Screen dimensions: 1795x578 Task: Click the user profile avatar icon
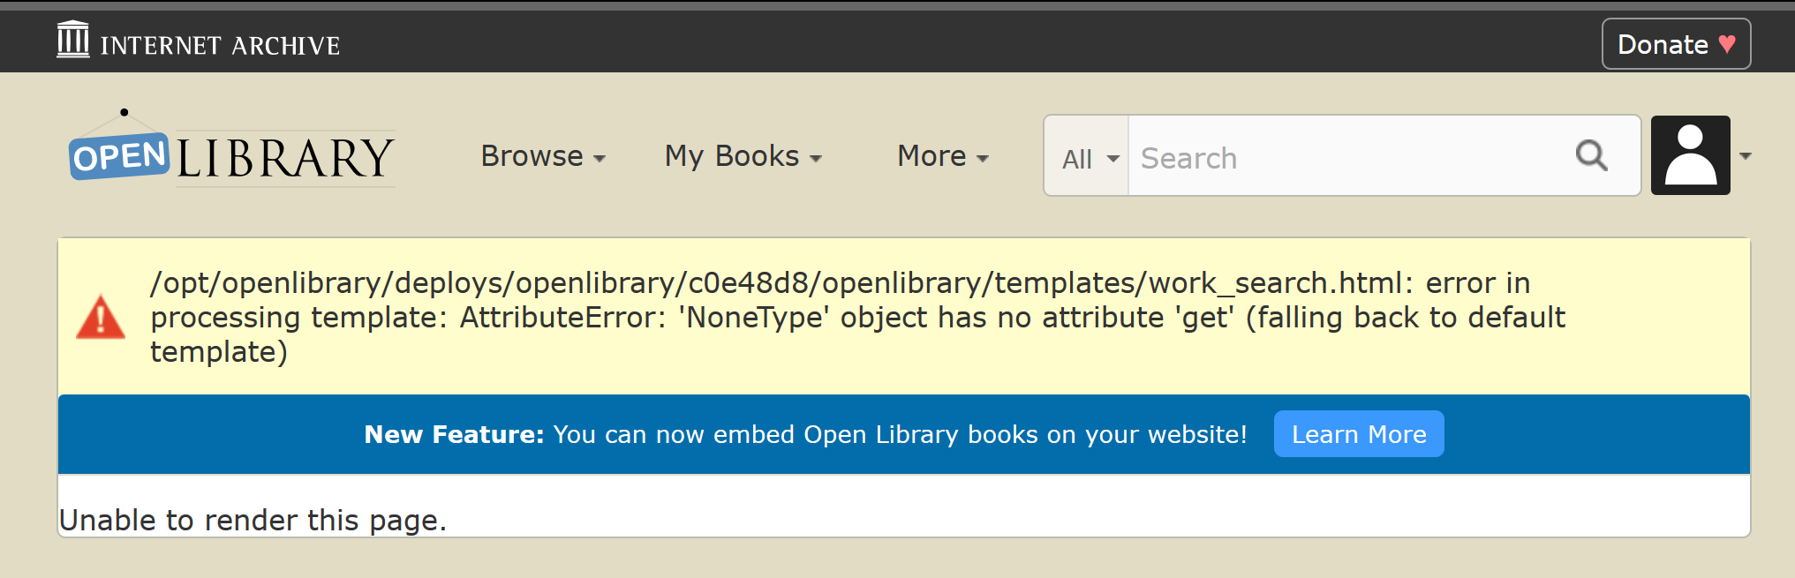click(1689, 154)
